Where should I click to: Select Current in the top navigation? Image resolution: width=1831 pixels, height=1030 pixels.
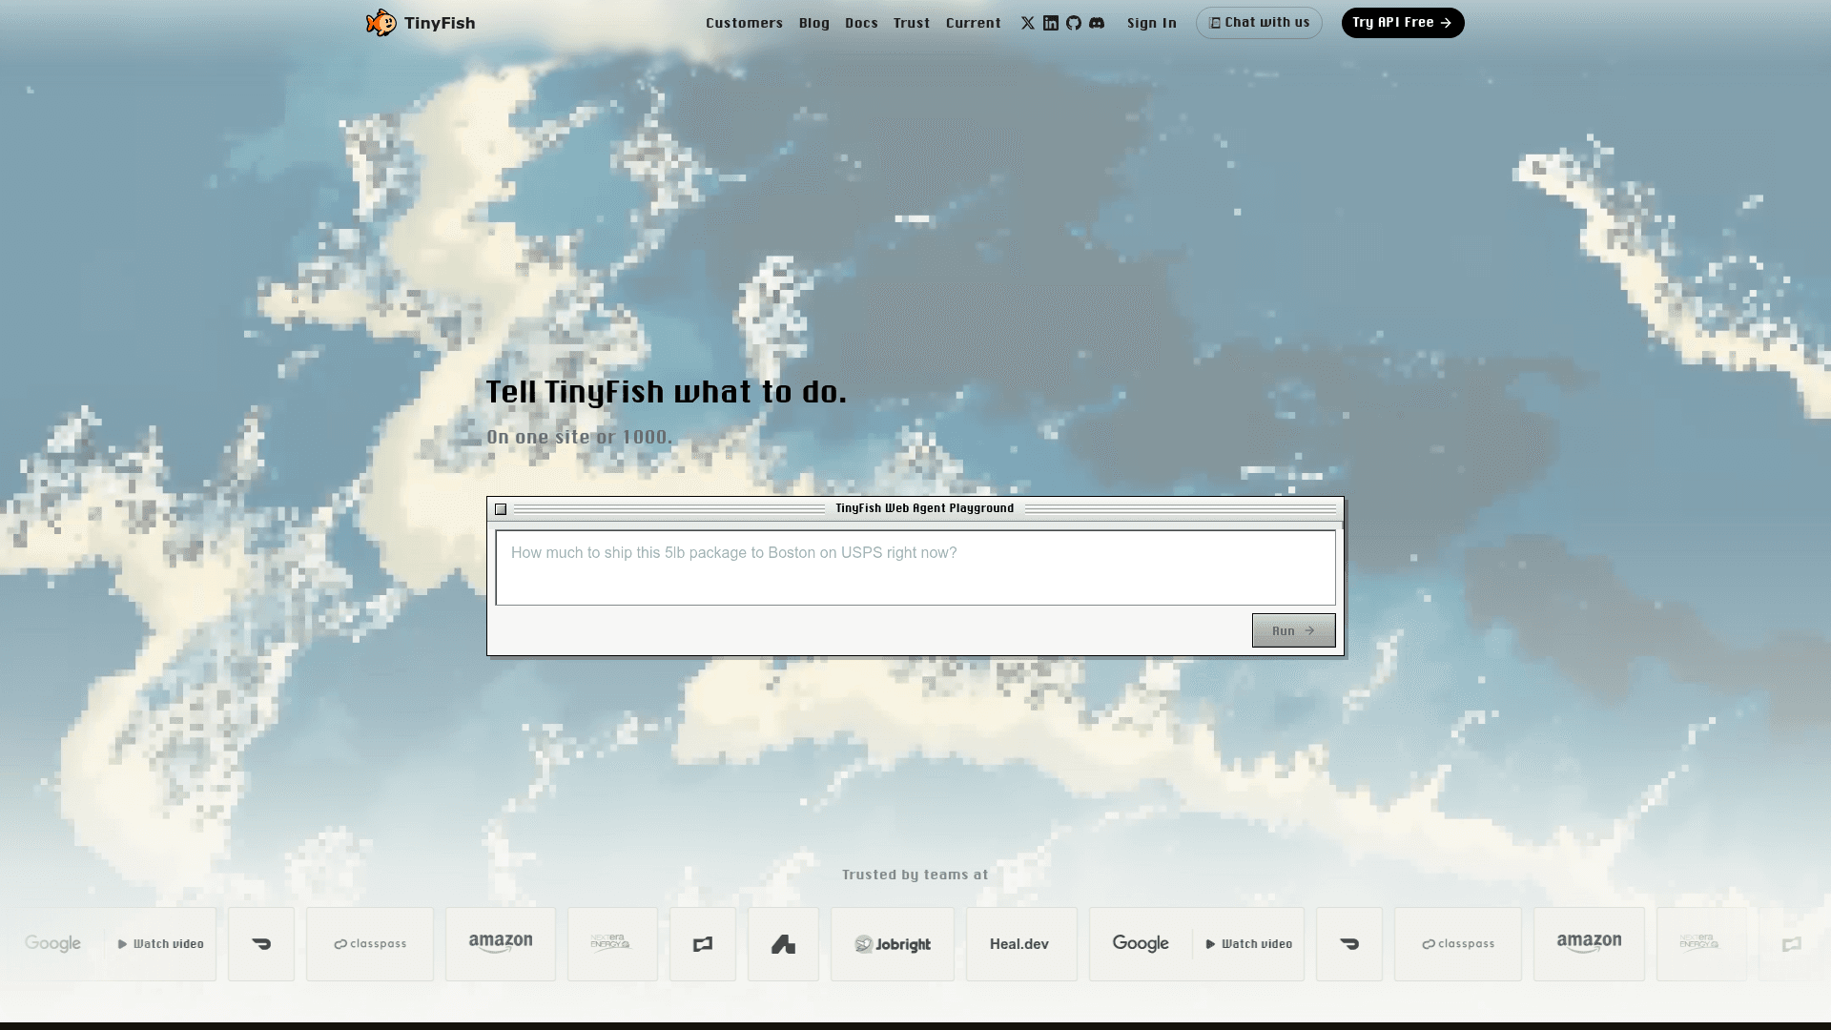click(x=973, y=23)
